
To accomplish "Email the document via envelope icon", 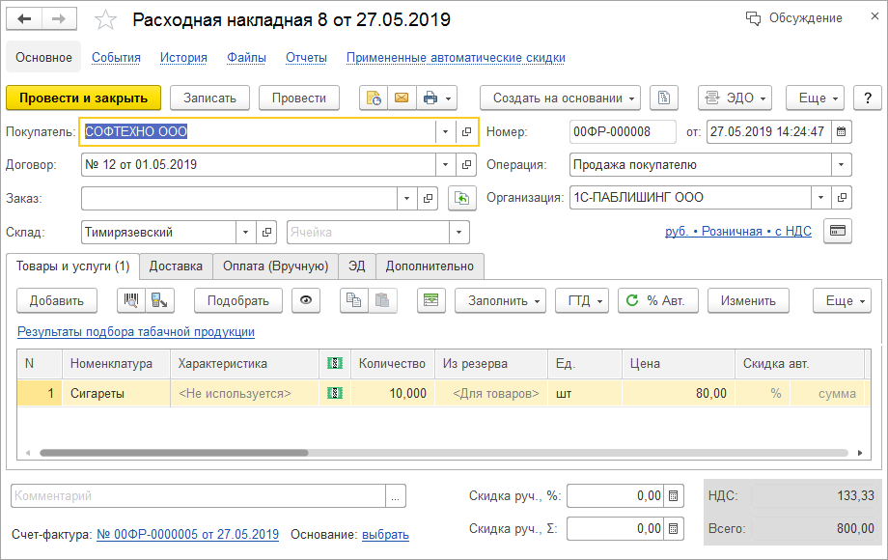I will click(402, 98).
